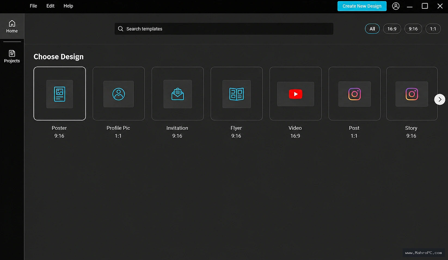This screenshot has height=260, width=448.
Task: Filter templates by 9:16 ratio
Action: (413, 29)
